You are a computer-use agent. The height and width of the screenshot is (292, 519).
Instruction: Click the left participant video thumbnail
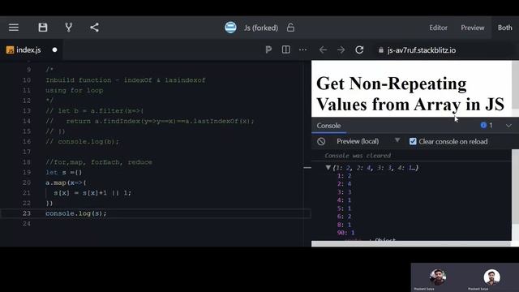pyautogui.click(x=438, y=277)
